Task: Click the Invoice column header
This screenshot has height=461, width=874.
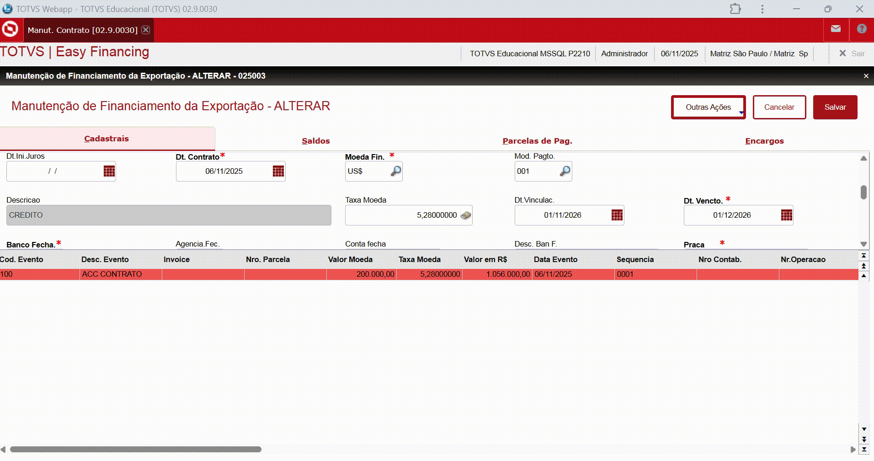Action: (x=176, y=259)
